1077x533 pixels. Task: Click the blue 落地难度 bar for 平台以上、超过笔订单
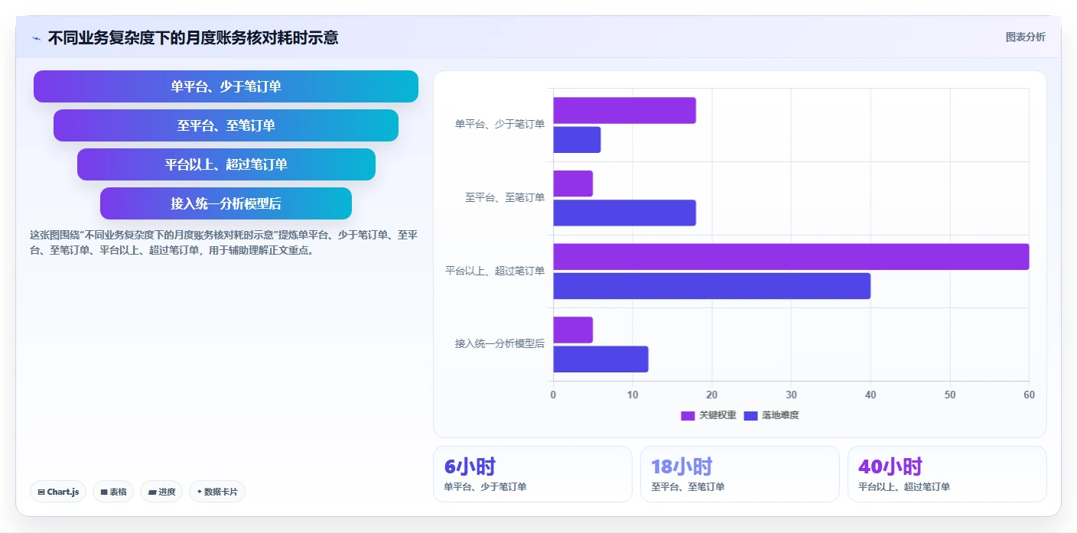click(x=711, y=286)
